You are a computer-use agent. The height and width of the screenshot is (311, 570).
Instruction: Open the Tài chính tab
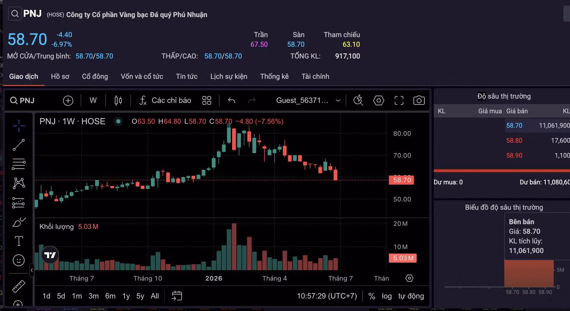pyautogui.click(x=315, y=76)
